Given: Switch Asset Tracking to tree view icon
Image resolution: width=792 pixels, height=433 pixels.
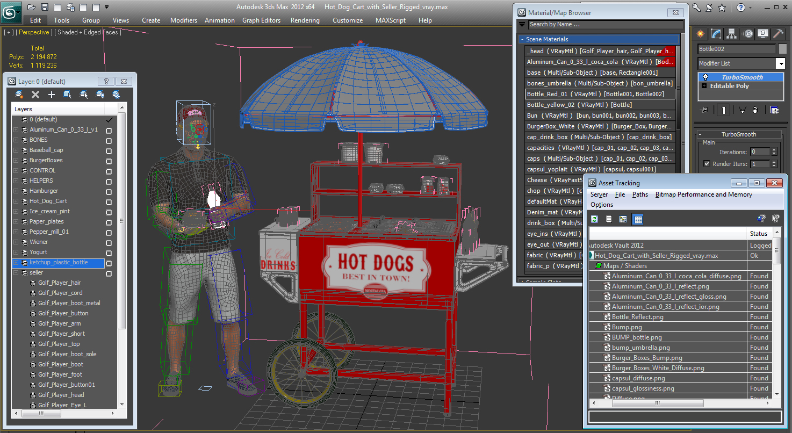Looking at the screenshot, I should (x=623, y=219).
